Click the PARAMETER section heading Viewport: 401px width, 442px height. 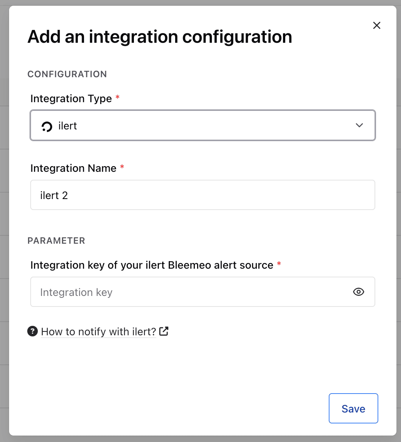pos(56,241)
